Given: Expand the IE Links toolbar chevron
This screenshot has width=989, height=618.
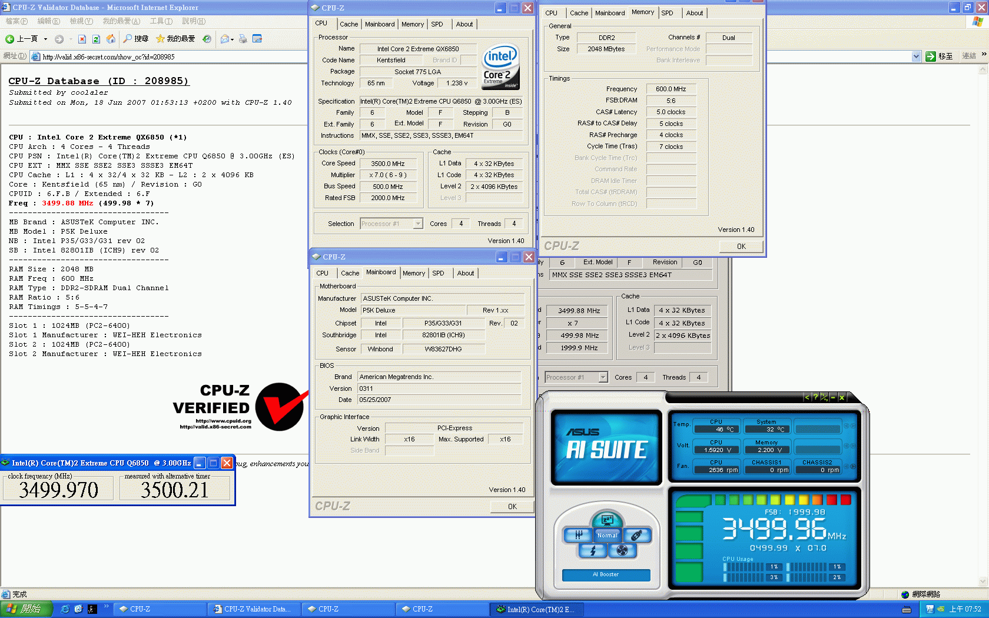Looking at the screenshot, I should [984, 54].
